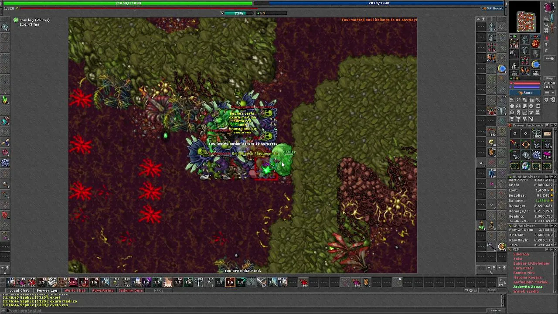558x314 pixels.
Task: Click the Low lag status indicator
Action: pos(32,20)
